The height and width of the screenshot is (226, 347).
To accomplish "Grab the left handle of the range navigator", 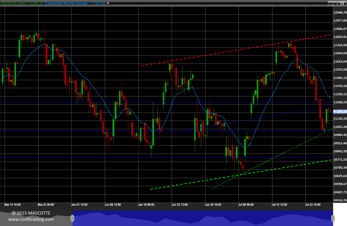I will coord(72,218).
